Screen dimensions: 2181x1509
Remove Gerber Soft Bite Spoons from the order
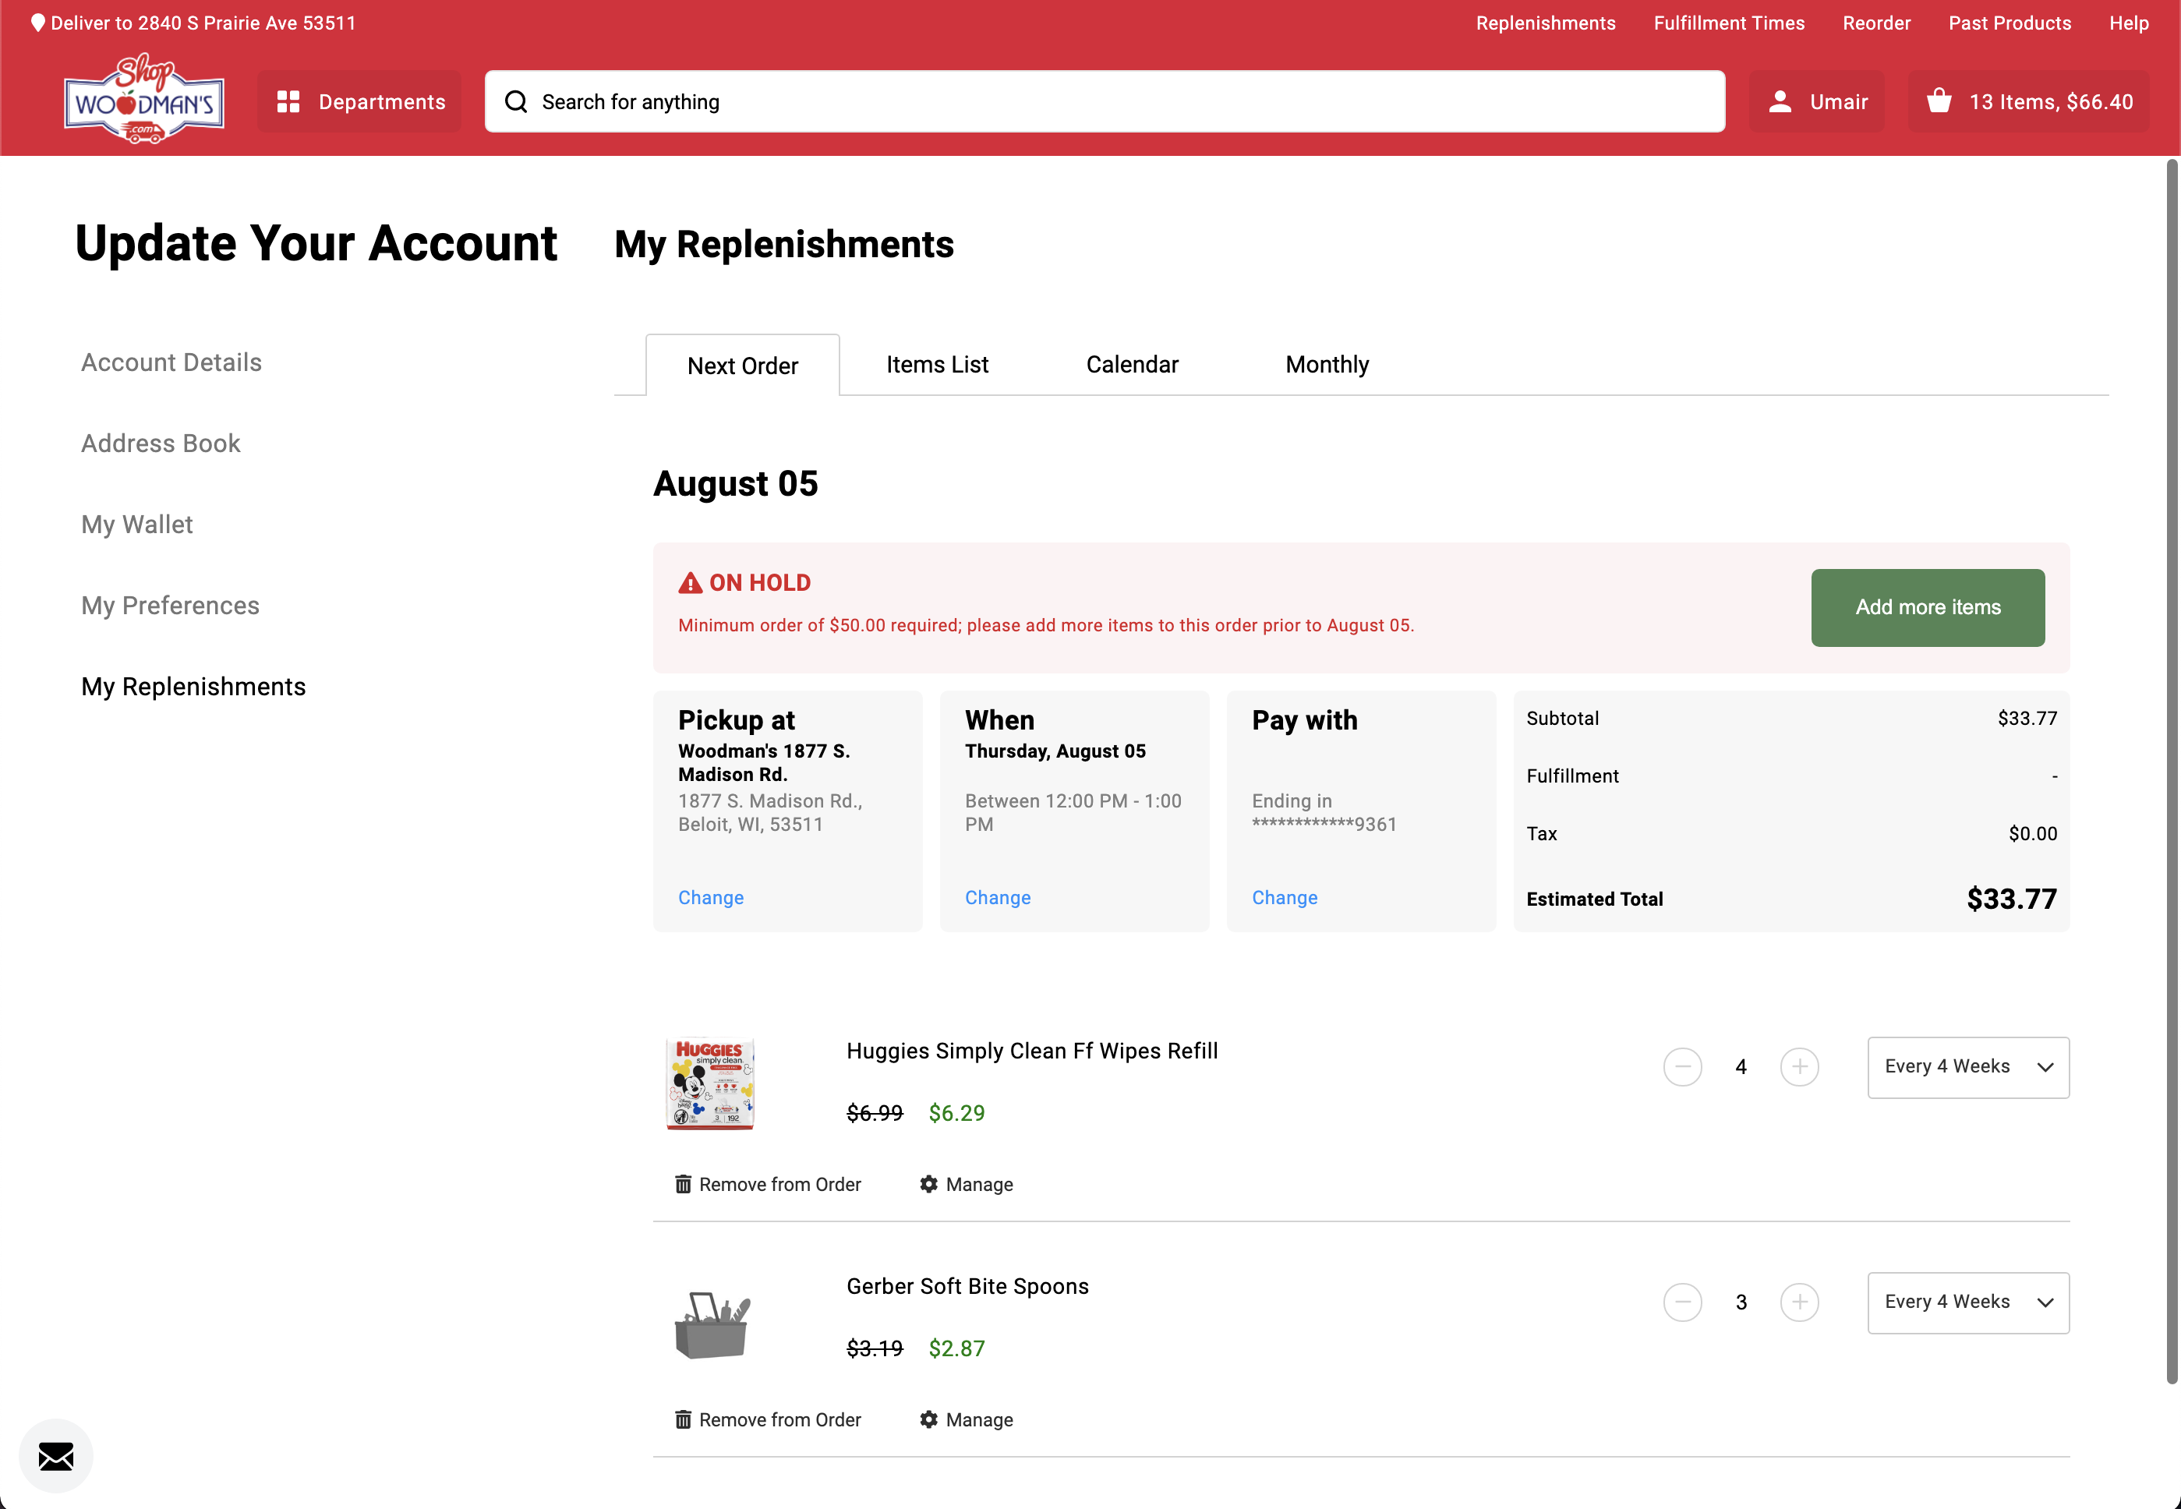pyautogui.click(x=769, y=1420)
